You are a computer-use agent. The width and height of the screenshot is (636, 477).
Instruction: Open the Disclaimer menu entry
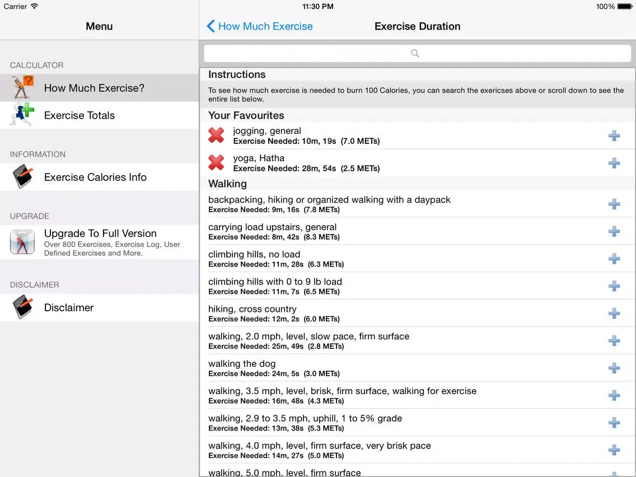click(68, 307)
